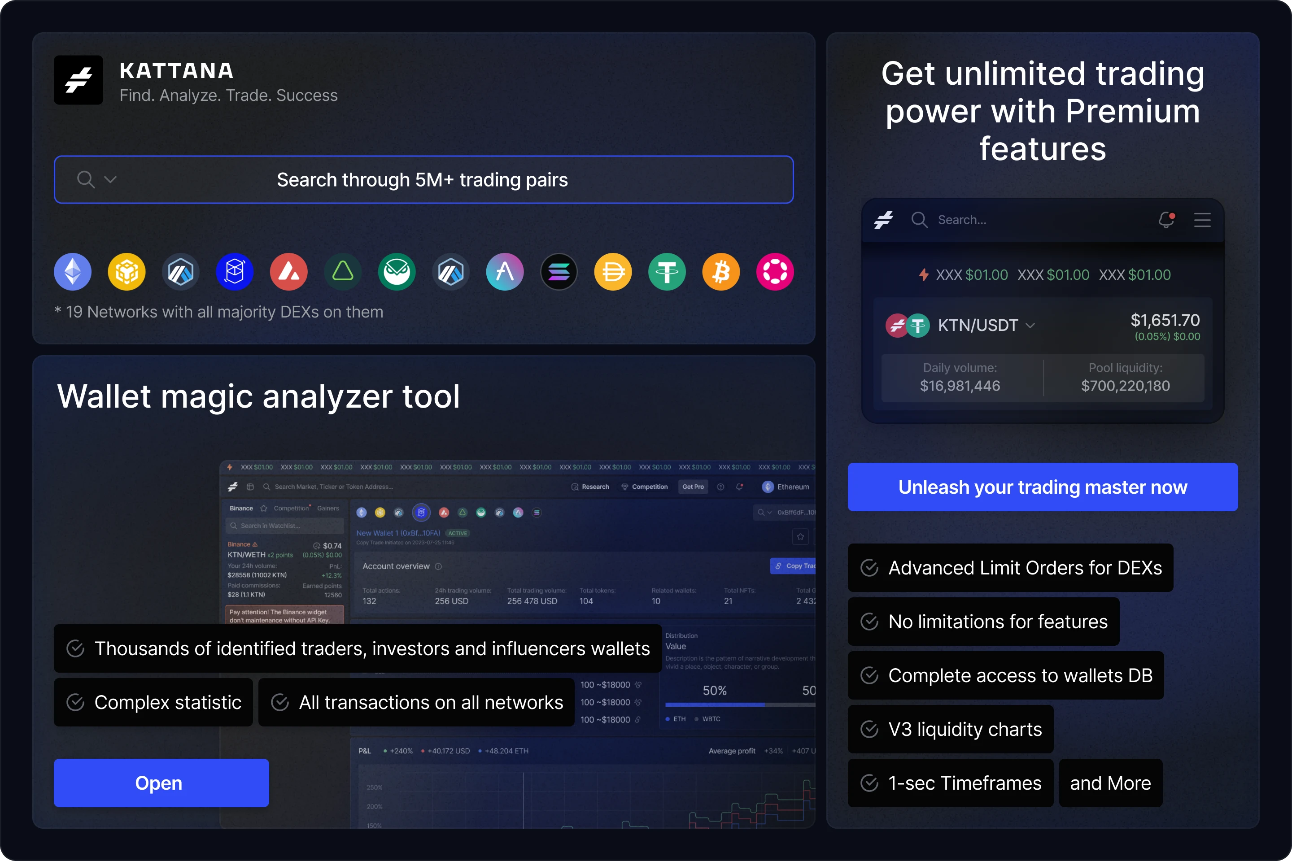The width and height of the screenshot is (1292, 861).
Task: Select the large Arbitrum icon next to the BNB icon
Action: [x=181, y=272]
